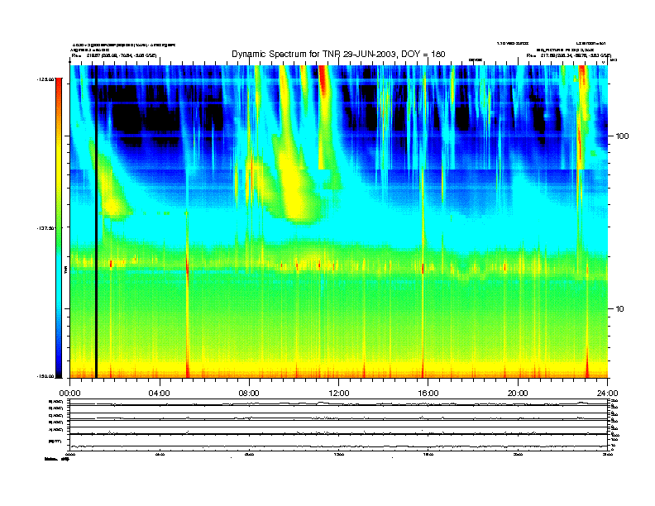
Task: Click the 08:00 time axis label
Action: pos(249,394)
